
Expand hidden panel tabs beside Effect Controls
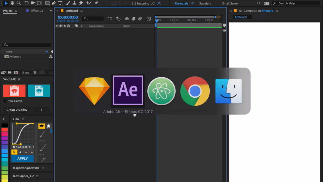coord(51,11)
